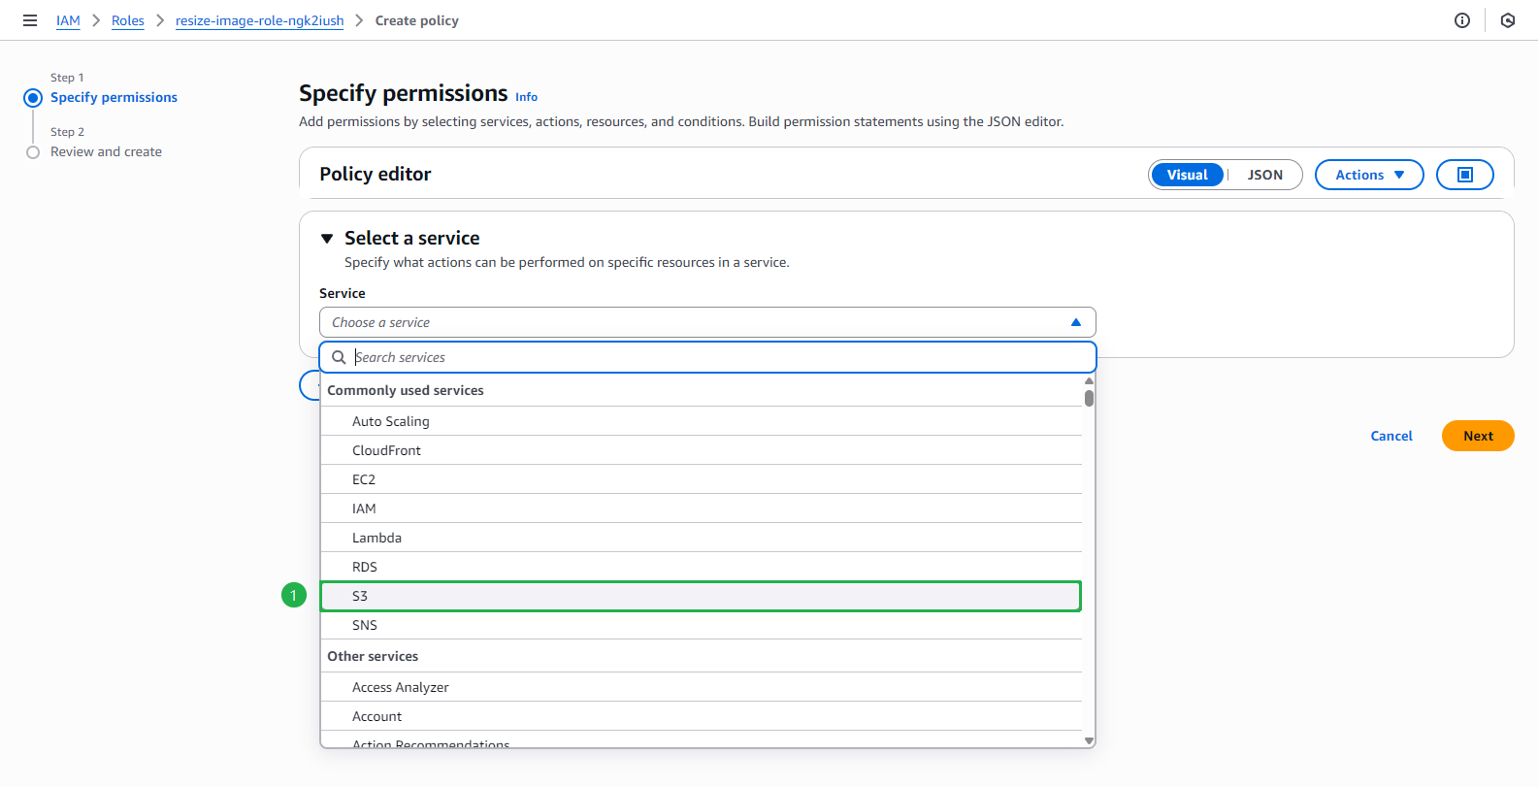Click the info circle icon in header
1538x787 pixels.
pyautogui.click(x=1462, y=20)
